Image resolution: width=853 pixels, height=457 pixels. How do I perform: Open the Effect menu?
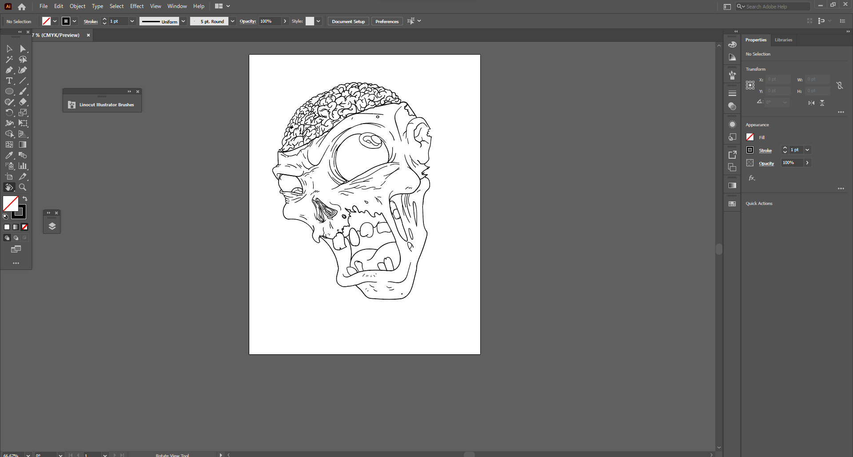click(x=137, y=6)
